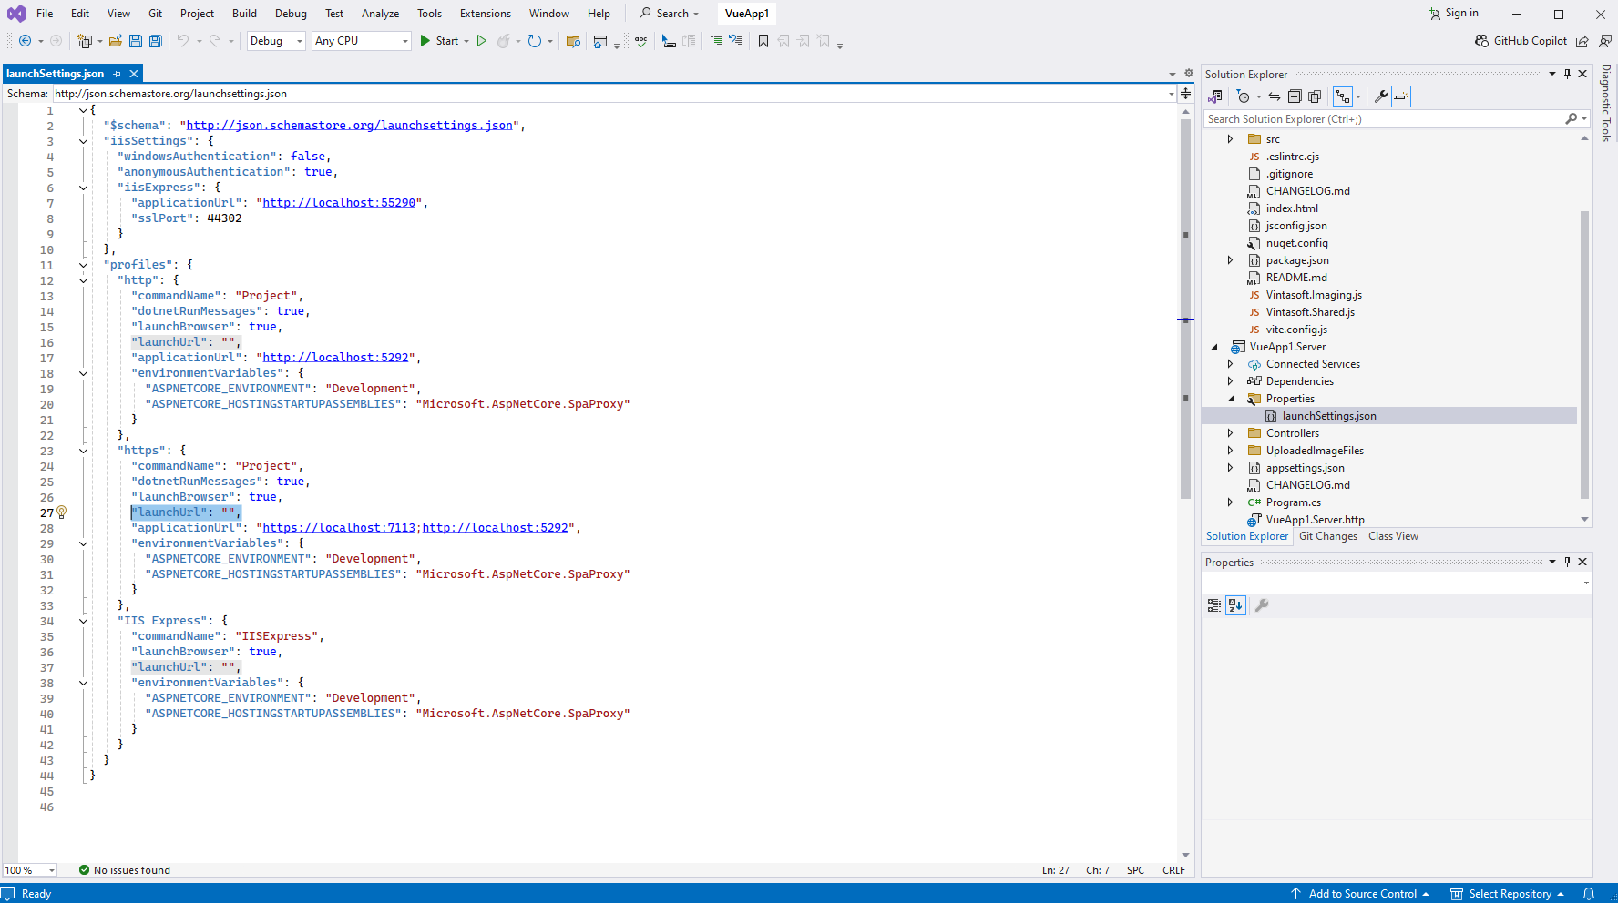Toggle file nesting view in Solution Explorer
Viewport: 1618px width, 903px height.
point(1343,96)
